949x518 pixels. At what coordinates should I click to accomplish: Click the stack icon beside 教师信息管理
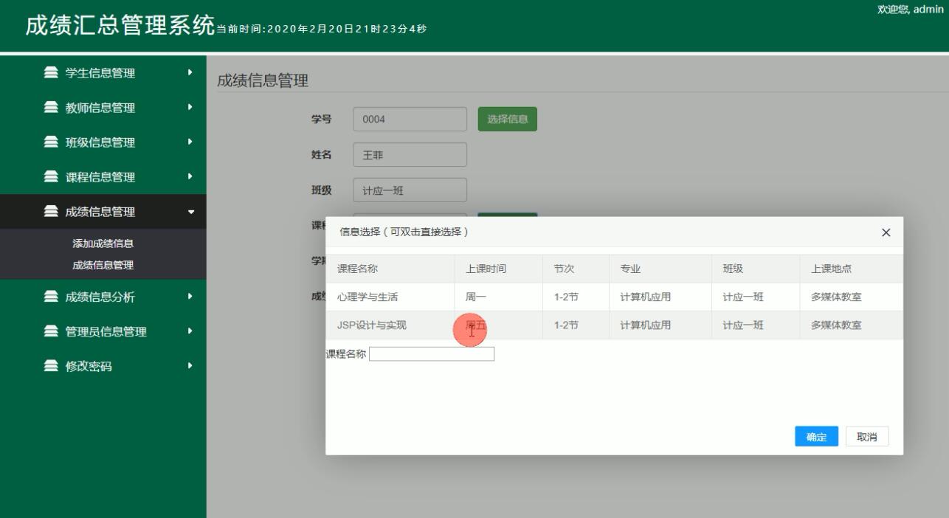(x=51, y=108)
